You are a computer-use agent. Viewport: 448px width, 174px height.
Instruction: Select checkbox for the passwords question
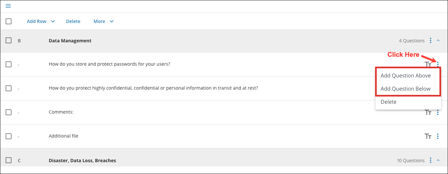9,64
